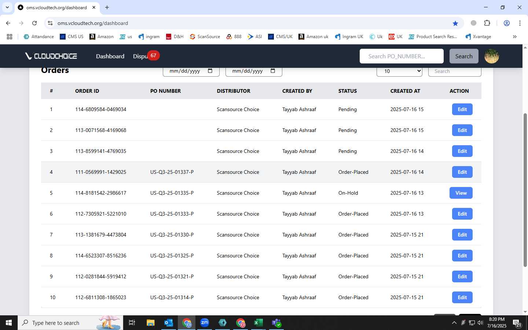Open the 888 bookmark

click(234, 37)
